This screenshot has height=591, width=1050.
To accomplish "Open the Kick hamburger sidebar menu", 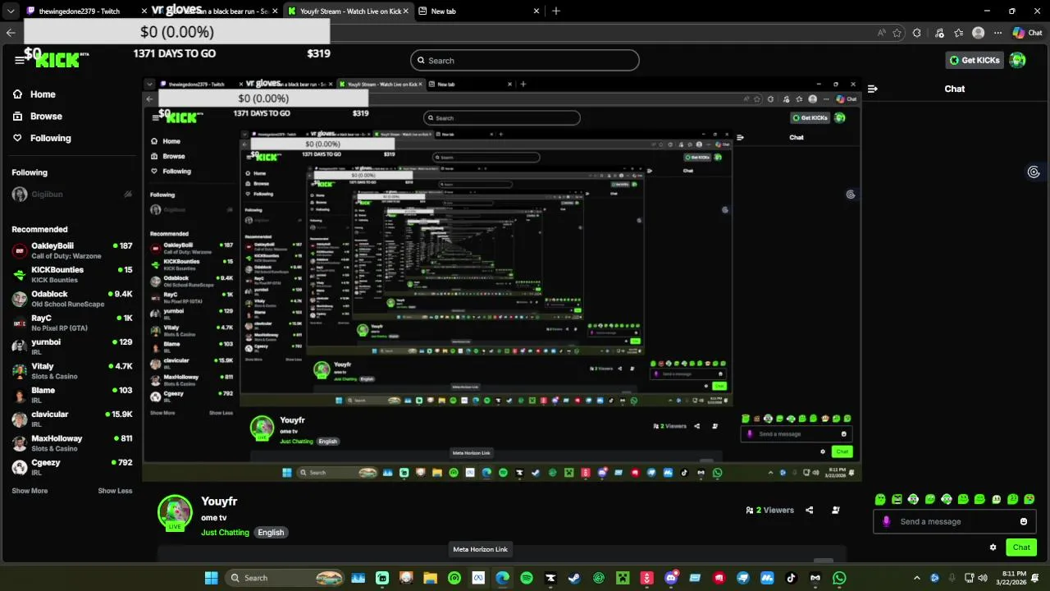I will (20, 60).
